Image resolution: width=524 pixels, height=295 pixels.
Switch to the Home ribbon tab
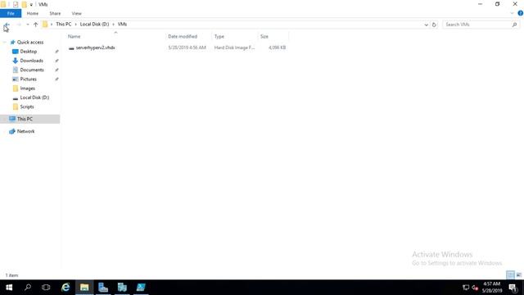tap(33, 13)
